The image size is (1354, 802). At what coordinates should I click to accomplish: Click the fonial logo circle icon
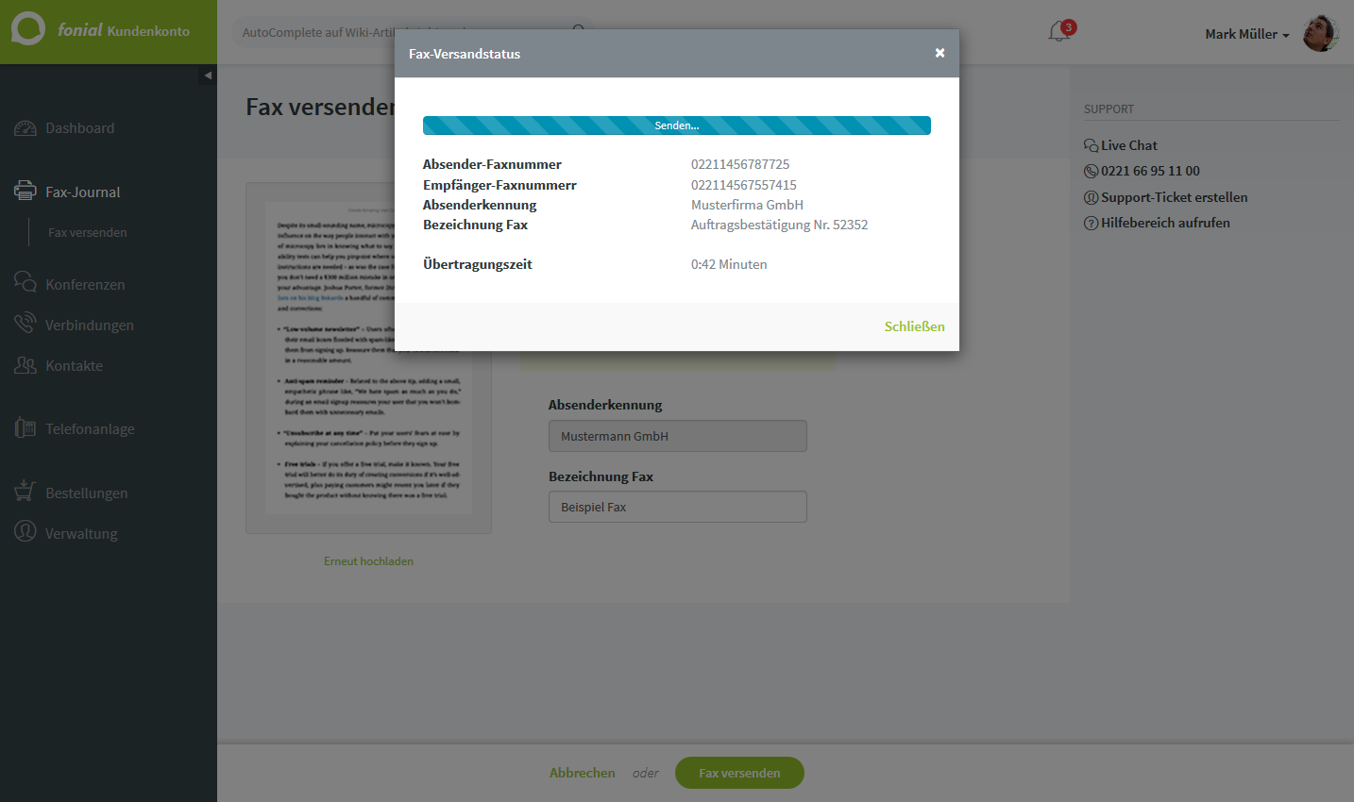27,28
